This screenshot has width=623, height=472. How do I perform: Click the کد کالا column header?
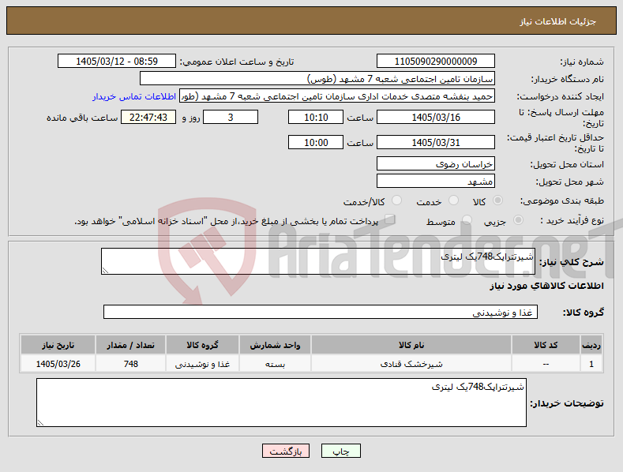pyautogui.click(x=546, y=345)
